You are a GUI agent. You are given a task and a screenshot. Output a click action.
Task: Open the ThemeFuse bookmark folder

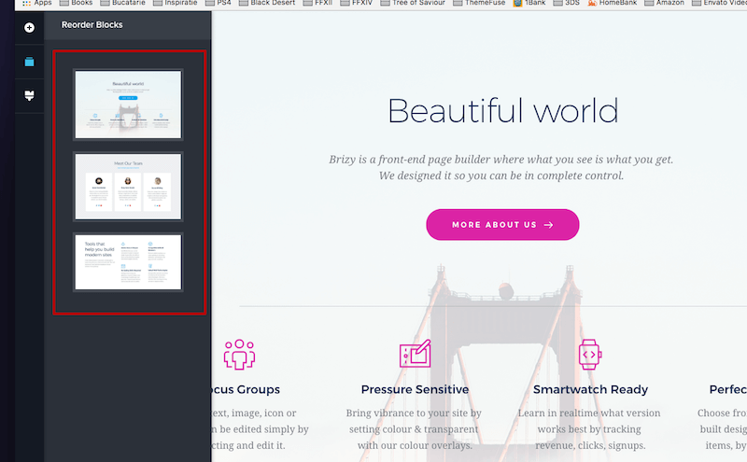[x=479, y=3]
